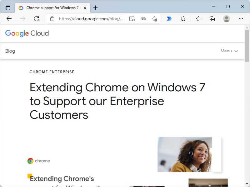Open the Translate page icon
Screen dimensions: 250x187
pos(143,19)
